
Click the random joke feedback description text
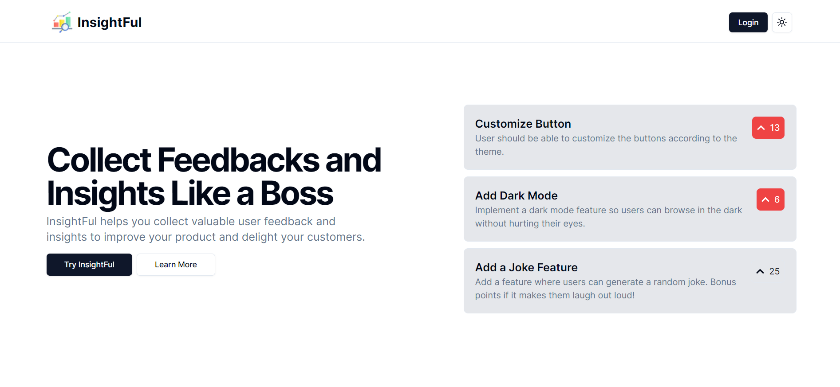pyautogui.click(x=605, y=289)
